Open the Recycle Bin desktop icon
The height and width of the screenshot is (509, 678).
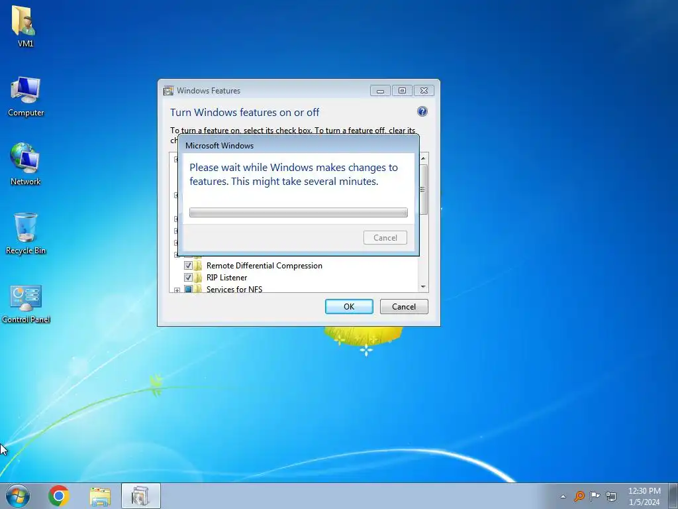[x=26, y=234]
